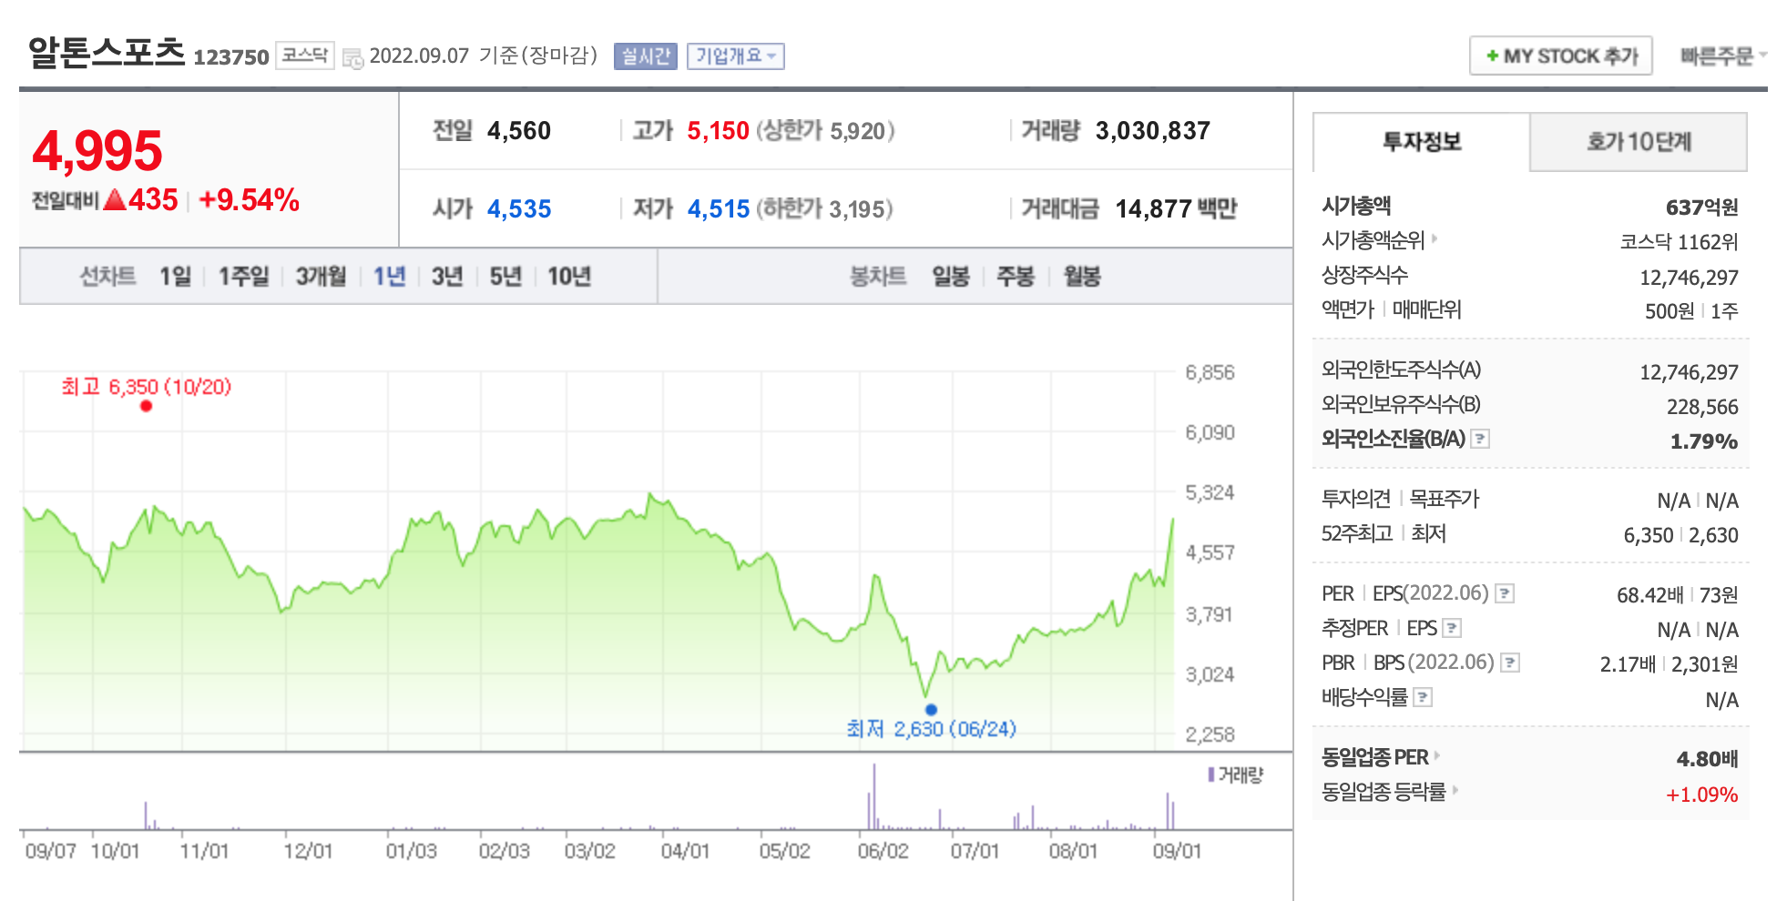Open the help icon beside 배당수익률

[x=1423, y=697]
